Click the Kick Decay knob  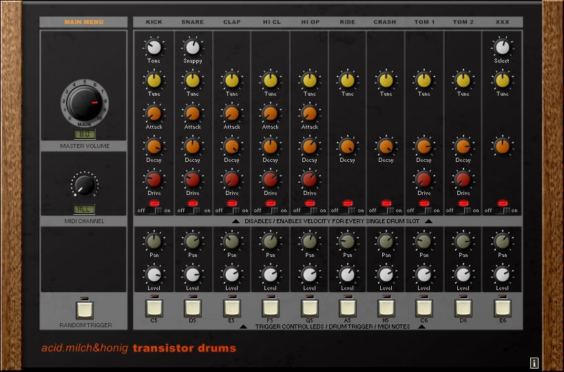[154, 147]
